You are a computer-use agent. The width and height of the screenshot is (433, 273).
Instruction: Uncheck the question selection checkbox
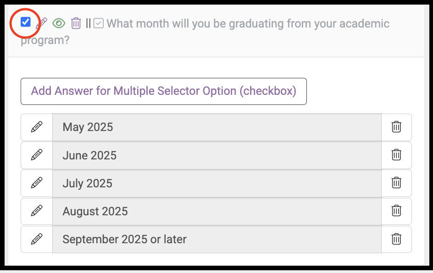point(26,22)
